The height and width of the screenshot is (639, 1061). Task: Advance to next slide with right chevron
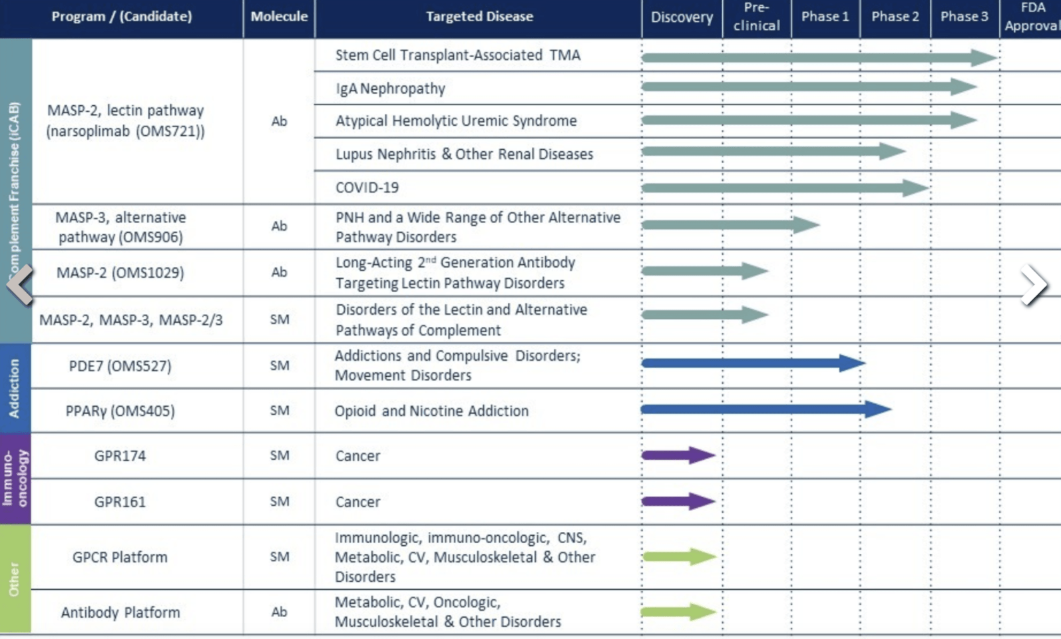1034,285
